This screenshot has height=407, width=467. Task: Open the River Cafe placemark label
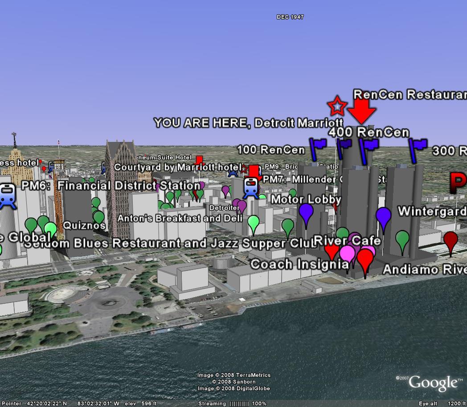(x=348, y=241)
